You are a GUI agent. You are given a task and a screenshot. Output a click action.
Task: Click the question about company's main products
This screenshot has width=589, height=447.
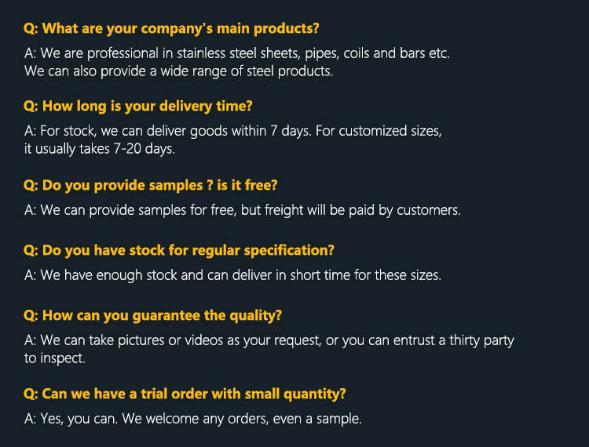pyautogui.click(x=171, y=29)
